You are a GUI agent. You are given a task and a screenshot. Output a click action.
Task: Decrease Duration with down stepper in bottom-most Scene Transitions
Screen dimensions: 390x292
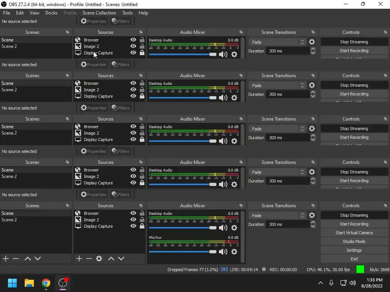tap(313, 226)
